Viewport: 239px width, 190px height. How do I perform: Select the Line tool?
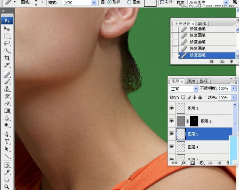(7, 156)
